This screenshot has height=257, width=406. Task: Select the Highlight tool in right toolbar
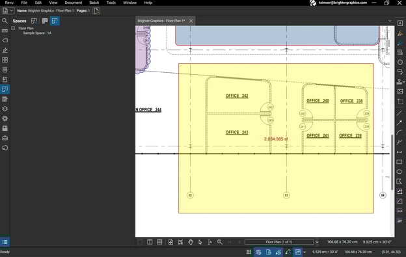400,33
